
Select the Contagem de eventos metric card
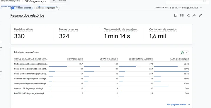tap(168, 34)
